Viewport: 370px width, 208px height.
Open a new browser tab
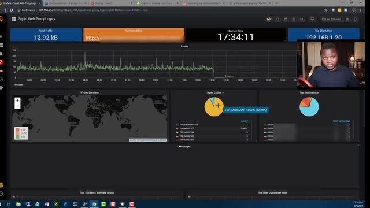click(x=277, y=3)
